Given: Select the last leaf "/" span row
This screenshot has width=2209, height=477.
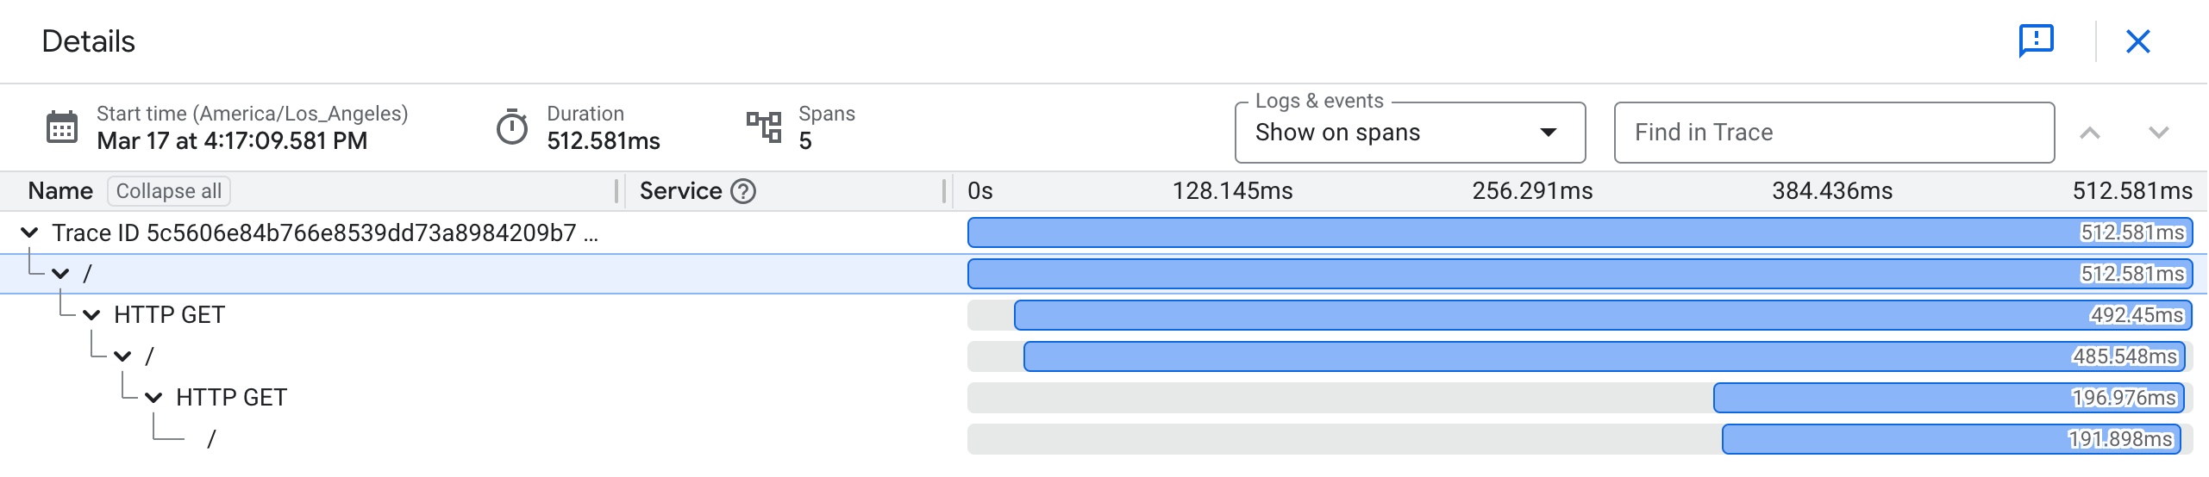Looking at the screenshot, I should tap(211, 439).
